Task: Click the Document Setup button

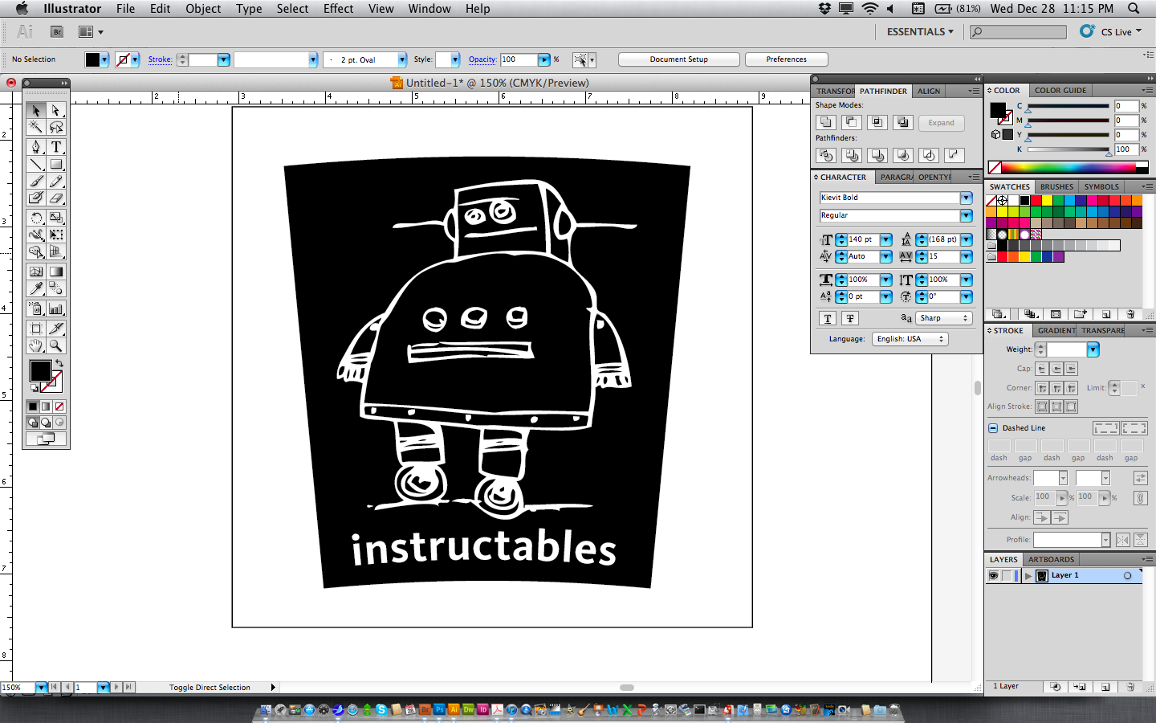Action: pos(679,59)
